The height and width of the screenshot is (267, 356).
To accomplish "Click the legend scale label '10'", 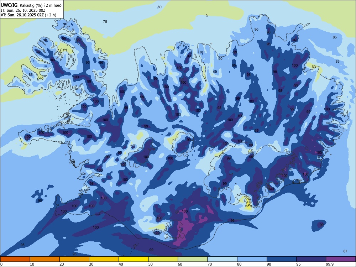I will coord(32,264).
